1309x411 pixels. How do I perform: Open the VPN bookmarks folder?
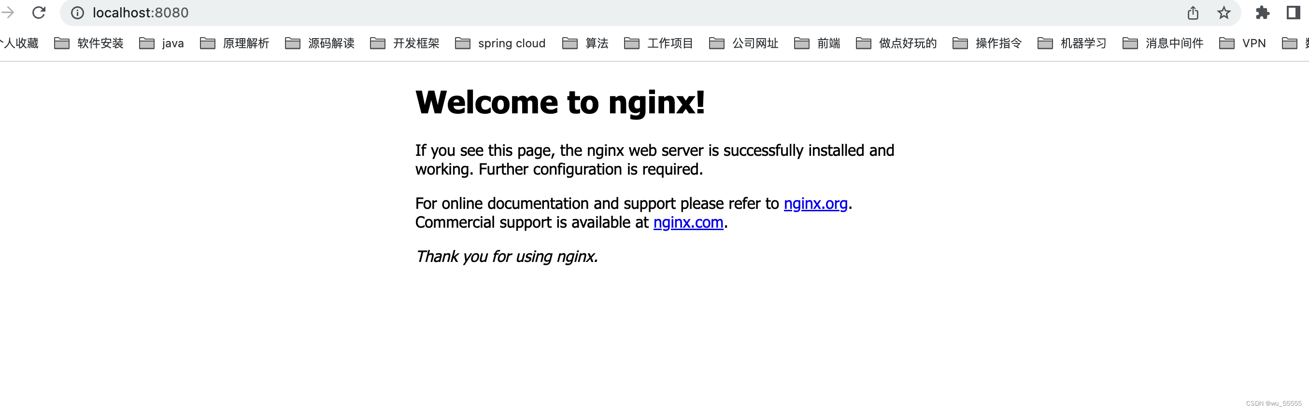(1242, 43)
